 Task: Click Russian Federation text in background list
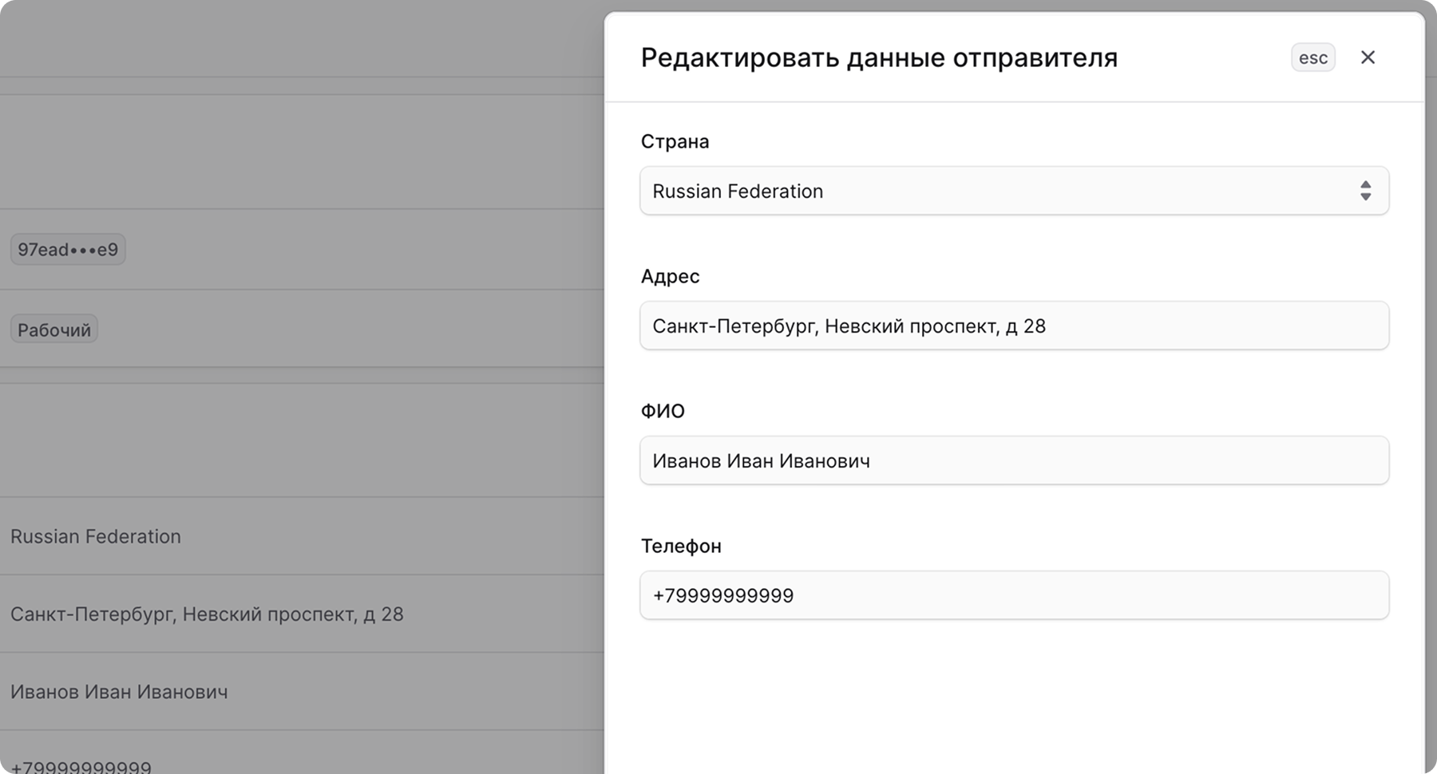point(95,536)
